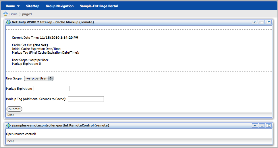Open the NetUnity portlet mode arrow menu
The height and width of the screenshot is (148, 278).
point(255,22)
